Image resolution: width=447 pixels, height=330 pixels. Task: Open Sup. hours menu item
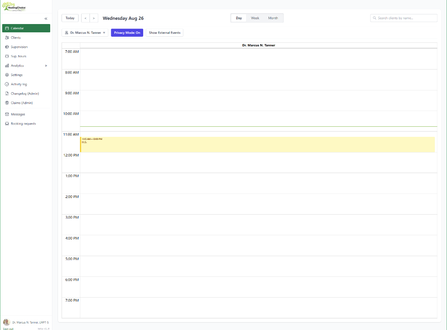[x=26, y=56]
